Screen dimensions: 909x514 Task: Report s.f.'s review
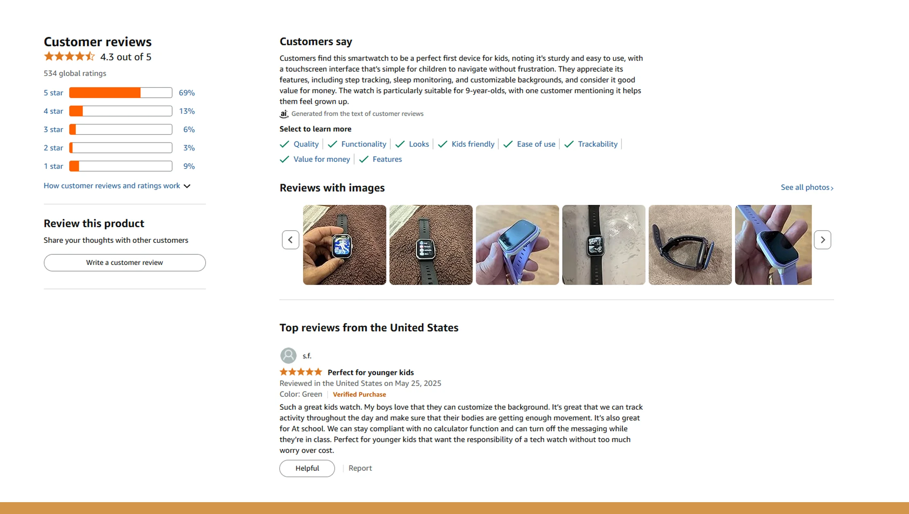pos(360,468)
